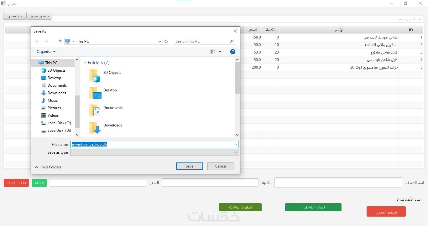Click the السعر input field
Image resolution: width=428 pixels, height=226 pixels.
click(x=98, y=183)
